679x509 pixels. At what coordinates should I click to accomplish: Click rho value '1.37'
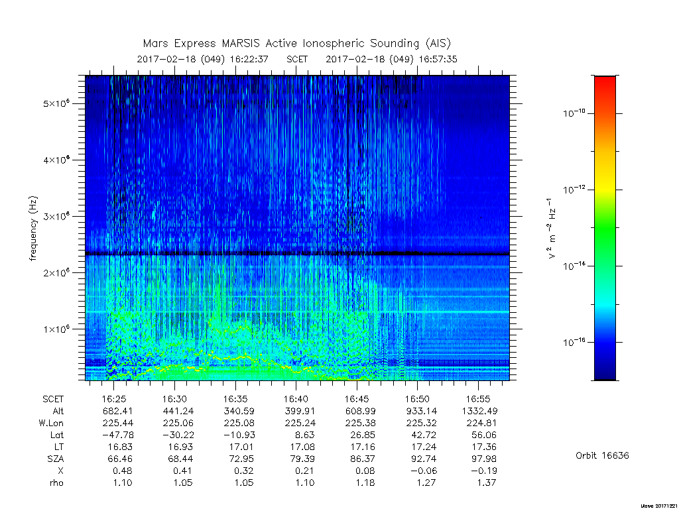[x=487, y=482]
